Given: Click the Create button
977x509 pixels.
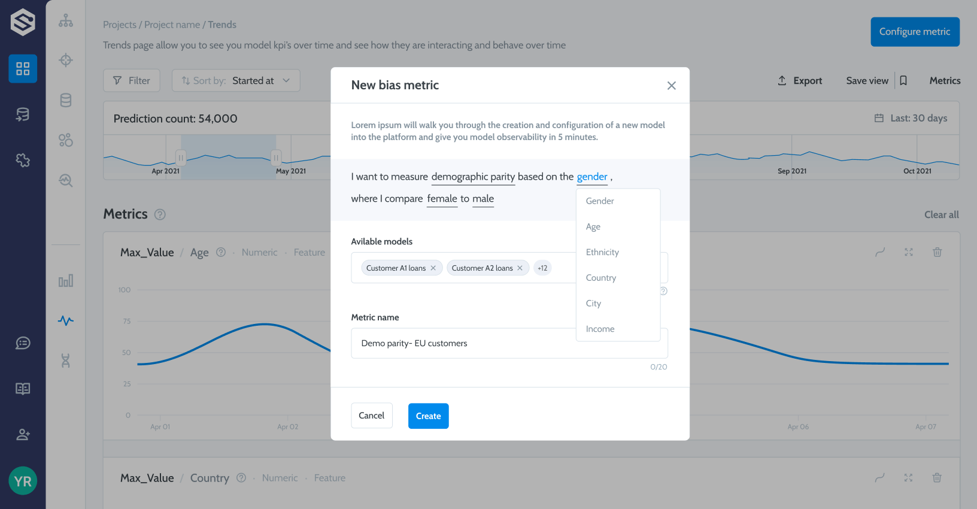Looking at the screenshot, I should tap(428, 416).
